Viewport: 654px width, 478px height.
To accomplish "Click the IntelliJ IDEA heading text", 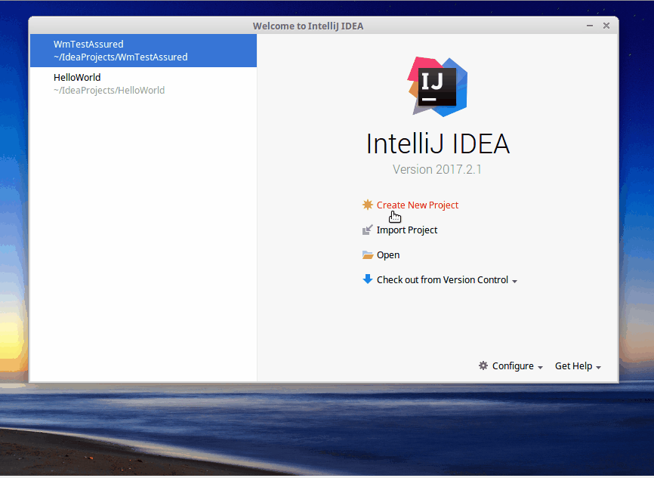I will coord(437,144).
